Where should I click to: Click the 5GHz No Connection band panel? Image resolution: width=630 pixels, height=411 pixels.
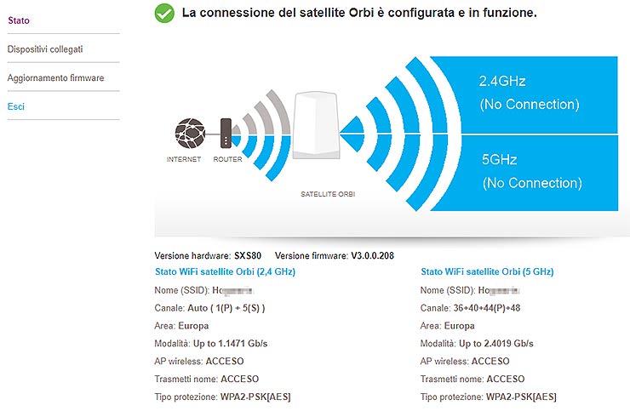click(x=530, y=172)
